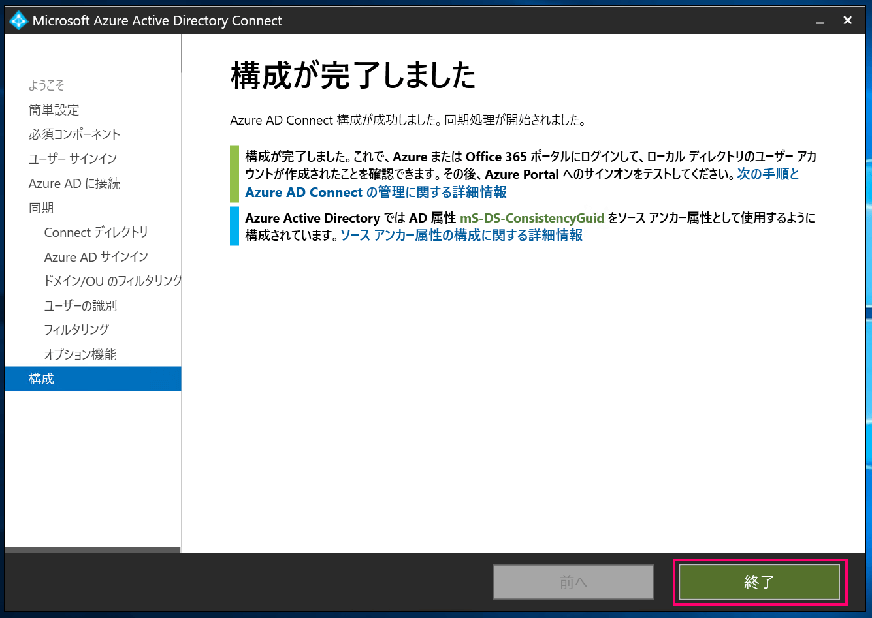The height and width of the screenshot is (618, 872).
Task: Select ユーザーの識別 sub-step
Action: coord(80,305)
